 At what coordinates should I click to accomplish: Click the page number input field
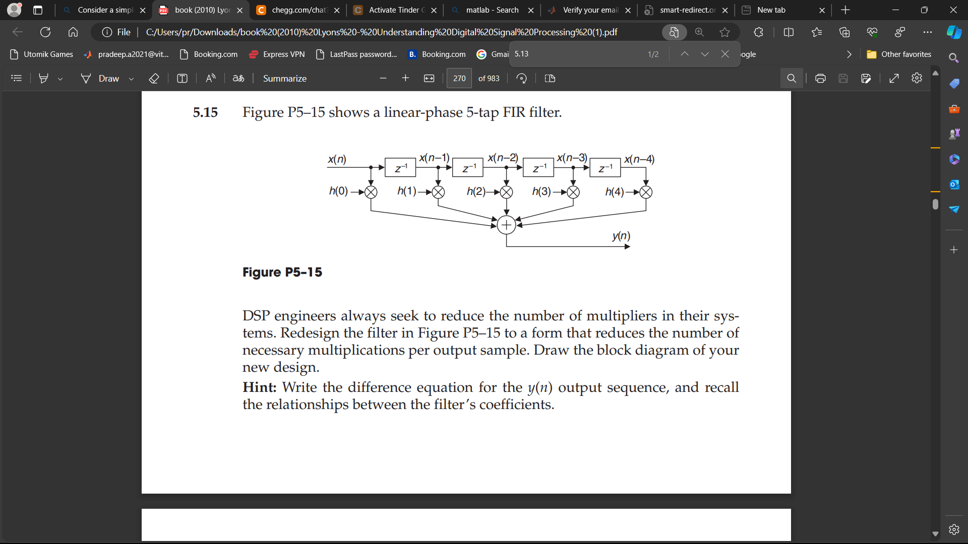point(459,78)
